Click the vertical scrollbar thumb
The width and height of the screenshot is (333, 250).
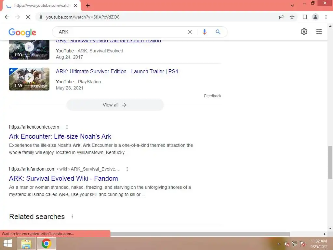click(330, 162)
